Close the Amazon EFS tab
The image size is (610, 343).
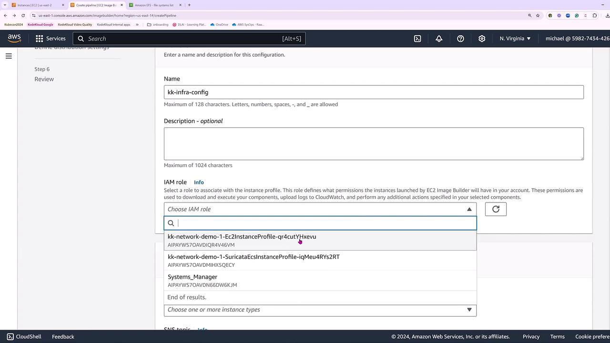point(181,5)
